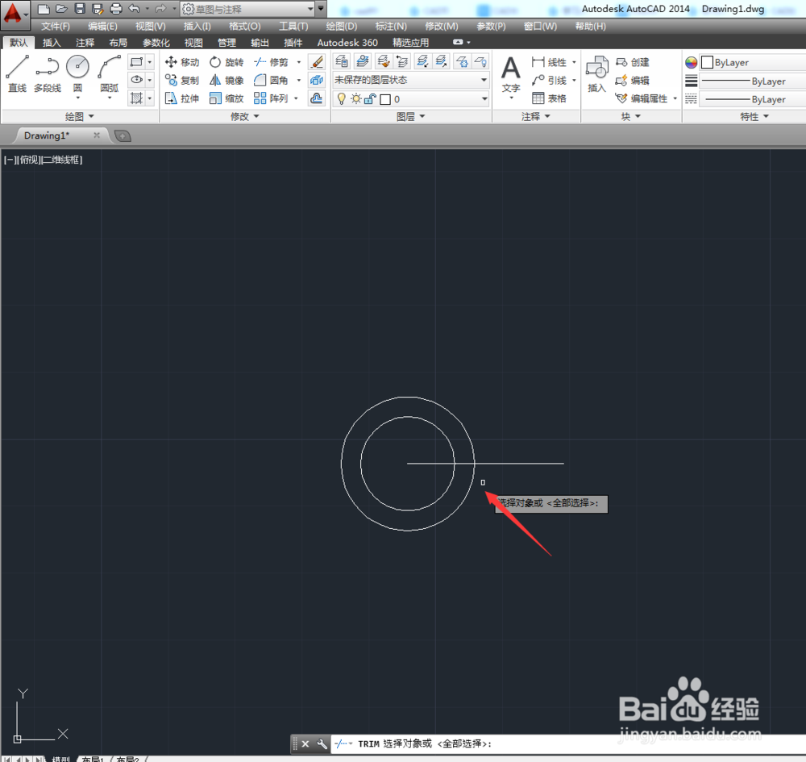The width and height of the screenshot is (806, 762).
Task: Open the object color ByLayer swatch dropdown
Action: [x=753, y=62]
